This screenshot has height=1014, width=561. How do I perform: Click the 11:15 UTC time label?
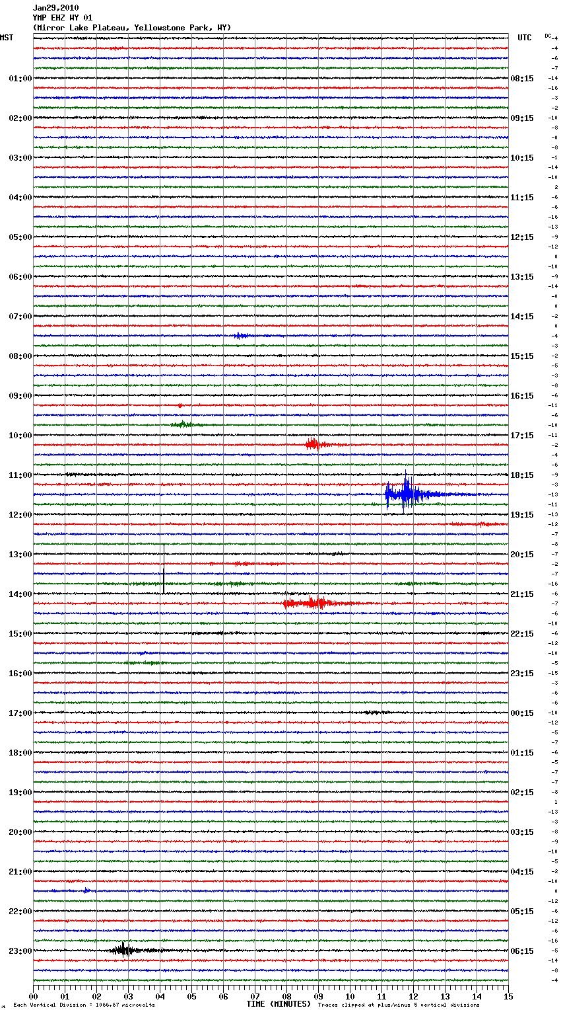pyautogui.click(x=522, y=198)
